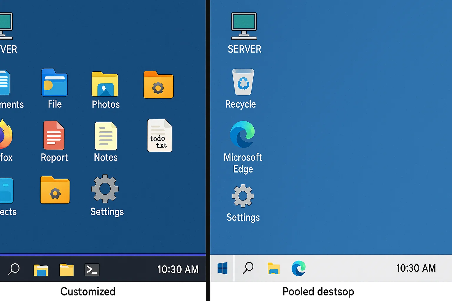Open search on the Customized taskbar
This screenshot has height=301, width=452.
[14, 268]
